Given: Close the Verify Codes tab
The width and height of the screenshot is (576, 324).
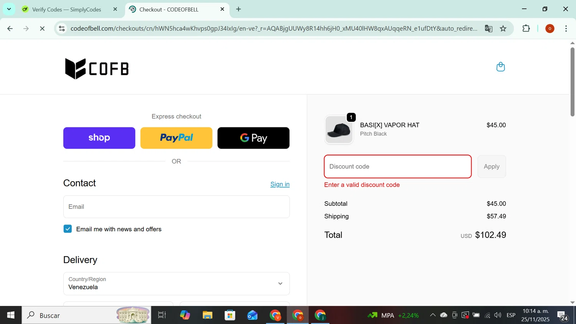Looking at the screenshot, I should 115,9.
